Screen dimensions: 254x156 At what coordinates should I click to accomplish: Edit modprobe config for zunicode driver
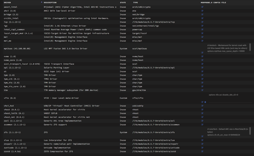[202, 148]
